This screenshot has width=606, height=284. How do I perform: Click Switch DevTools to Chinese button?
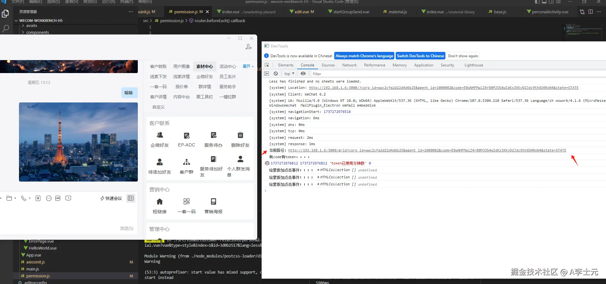point(421,56)
